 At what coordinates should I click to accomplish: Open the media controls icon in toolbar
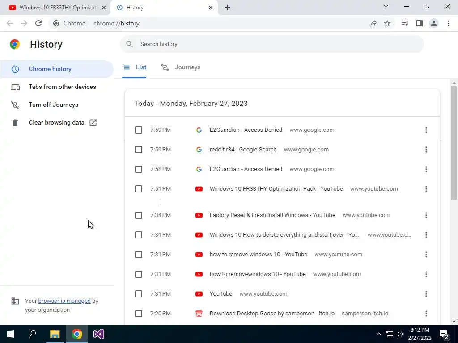coord(405,23)
